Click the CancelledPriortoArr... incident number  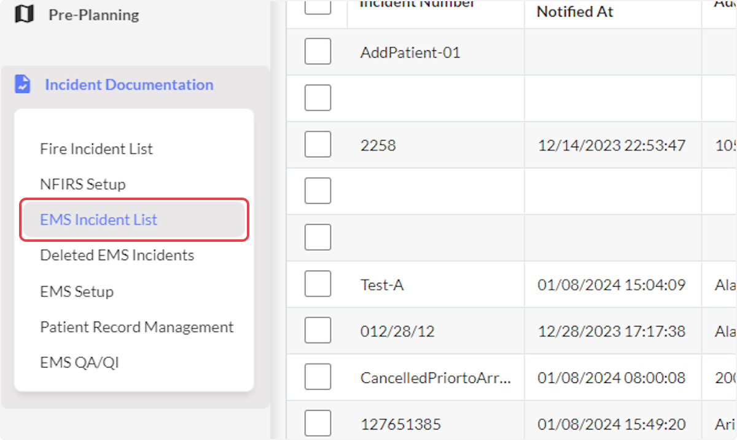(x=435, y=378)
